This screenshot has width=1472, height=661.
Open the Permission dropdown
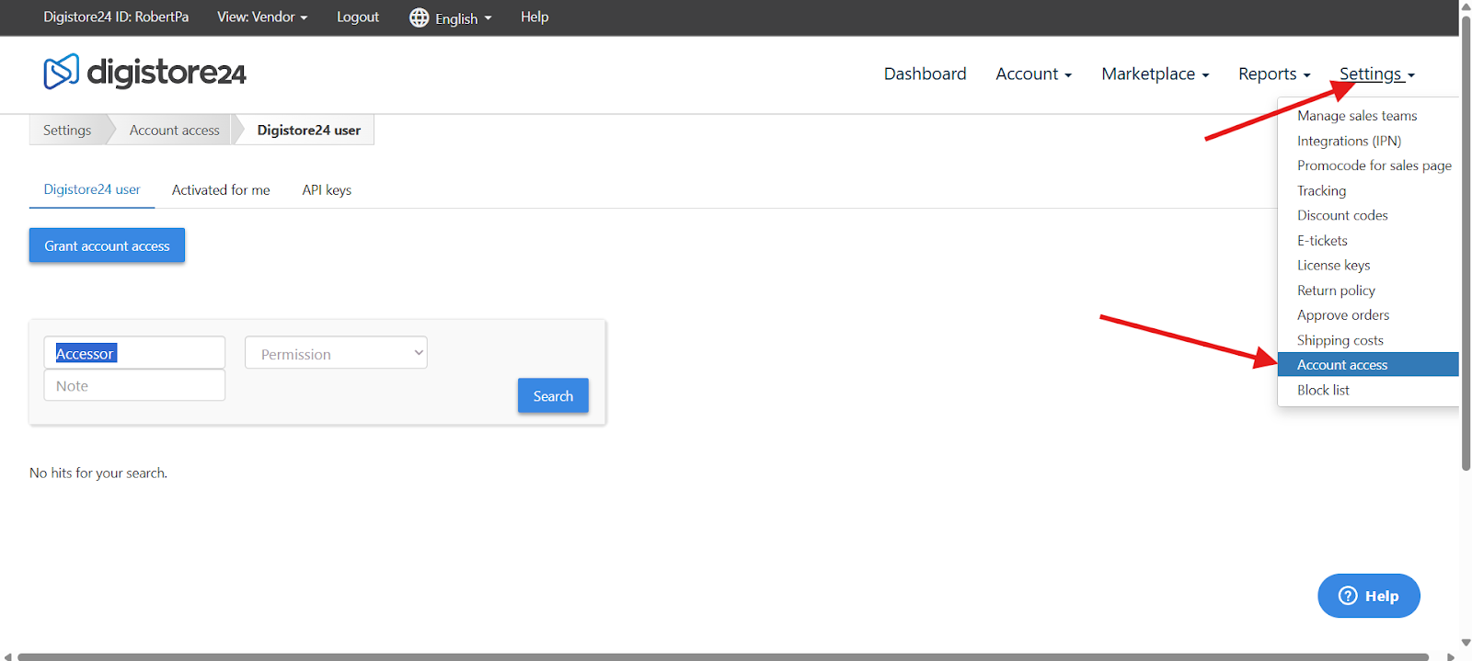[x=336, y=353]
